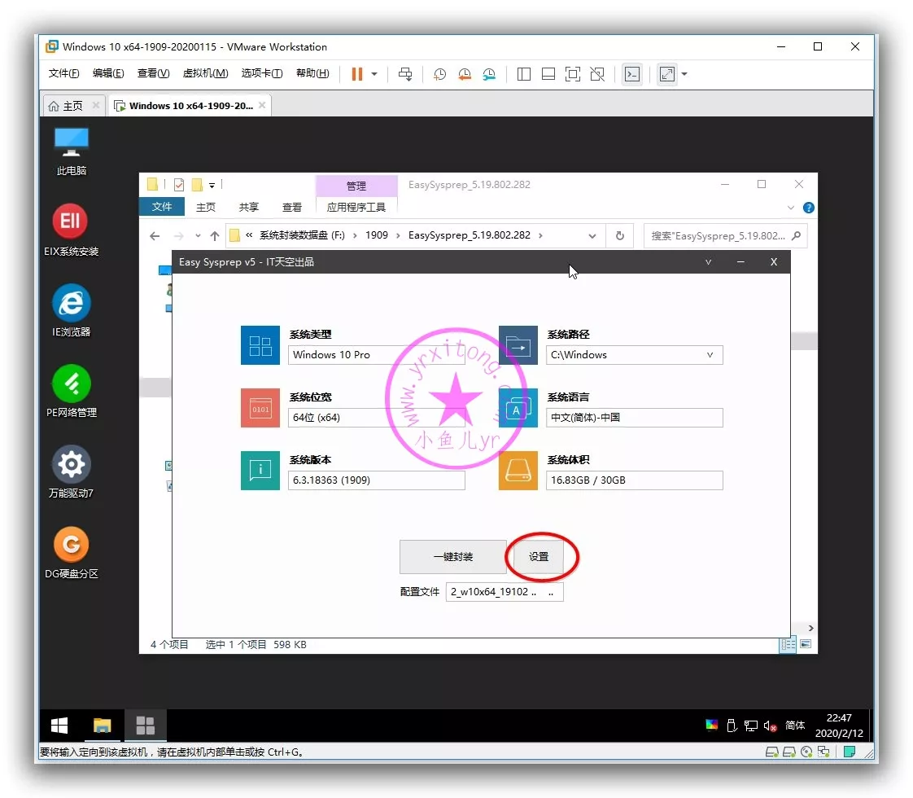Expand the 系统路径 C:\Windows dropdown

point(710,355)
